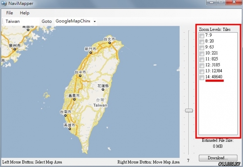Click the 台北市 city marker on map

pos(110,43)
